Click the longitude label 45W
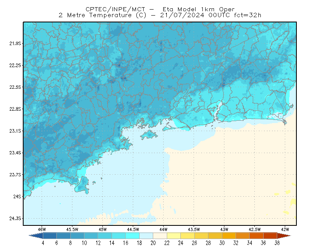This screenshot has height=247, width=320. 103,229
